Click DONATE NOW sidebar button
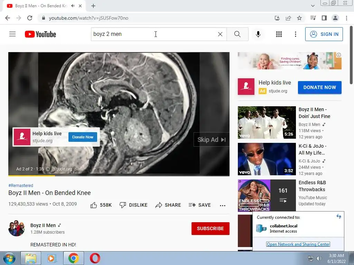354x265 pixels. pyautogui.click(x=320, y=87)
